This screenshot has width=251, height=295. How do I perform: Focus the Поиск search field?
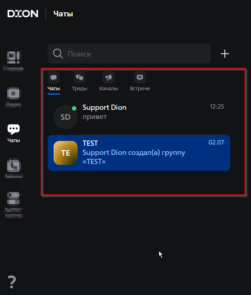pyautogui.click(x=136, y=54)
